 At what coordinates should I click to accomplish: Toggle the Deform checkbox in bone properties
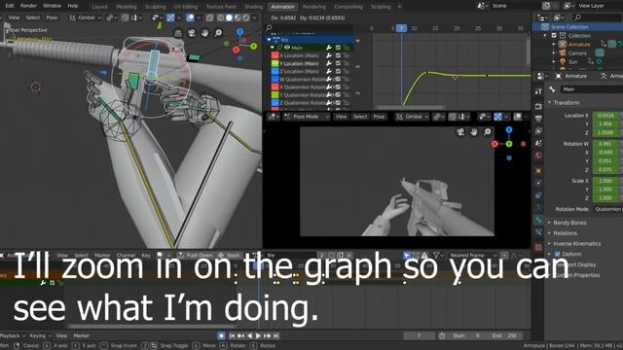point(557,255)
